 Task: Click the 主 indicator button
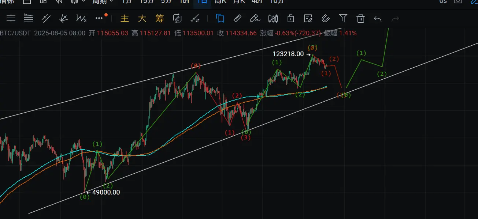coord(125,18)
